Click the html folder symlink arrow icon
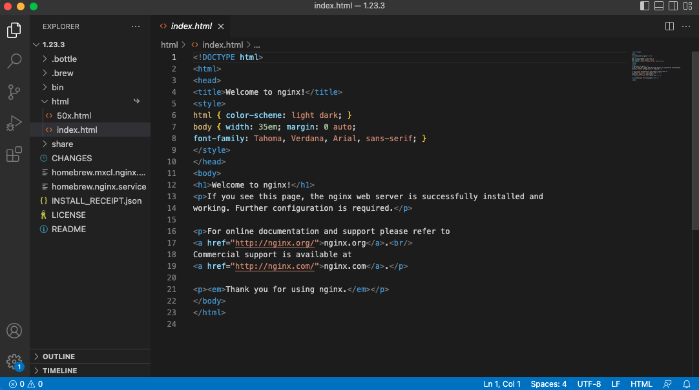 click(136, 101)
